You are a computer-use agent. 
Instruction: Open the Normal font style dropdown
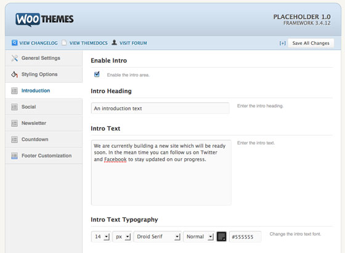tap(199, 236)
